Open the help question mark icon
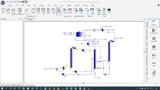This screenshot has width=160, height=90. pos(158,5)
